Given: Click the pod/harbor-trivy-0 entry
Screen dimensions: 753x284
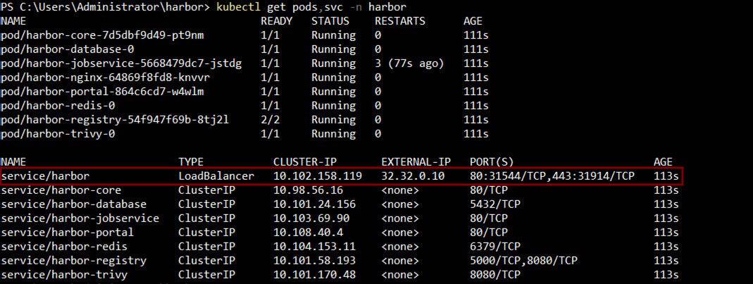Looking at the screenshot, I should click(58, 134).
